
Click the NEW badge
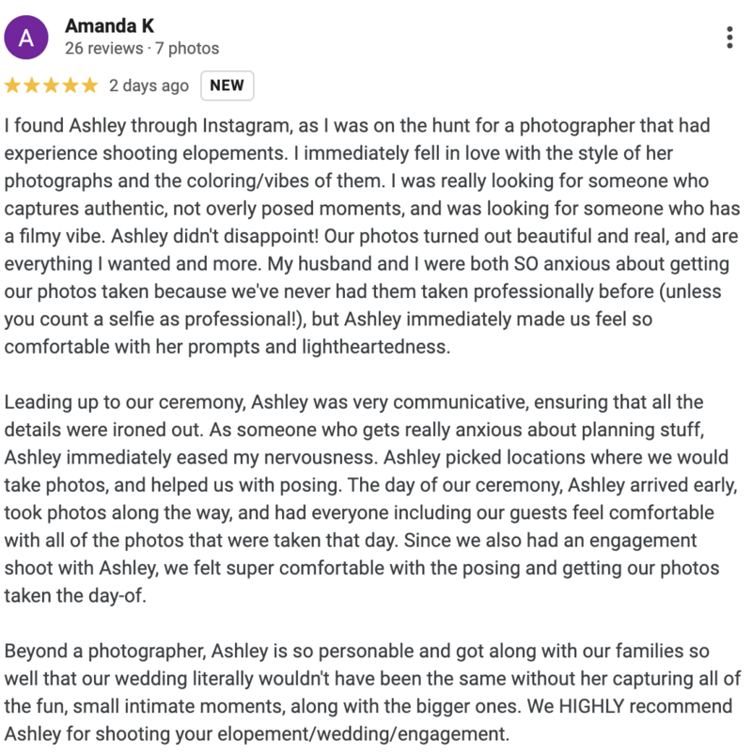coord(227,86)
